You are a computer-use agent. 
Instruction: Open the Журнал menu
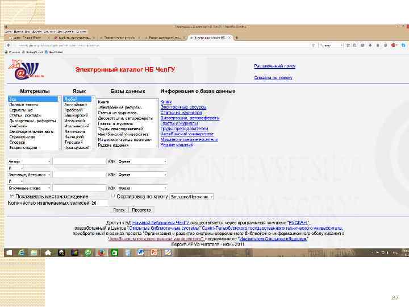coord(36,32)
